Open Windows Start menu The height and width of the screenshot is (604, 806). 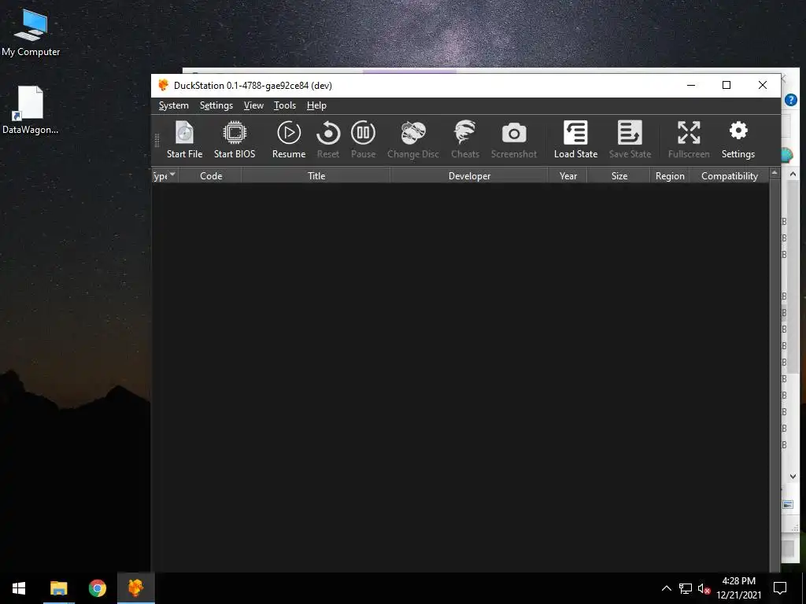pos(19,588)
